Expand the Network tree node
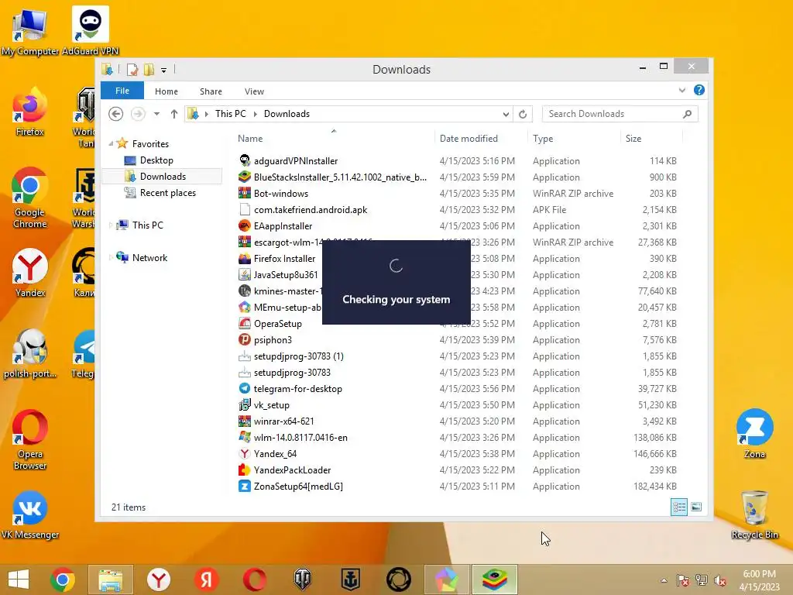793x595 pixels. pos(111,257)
